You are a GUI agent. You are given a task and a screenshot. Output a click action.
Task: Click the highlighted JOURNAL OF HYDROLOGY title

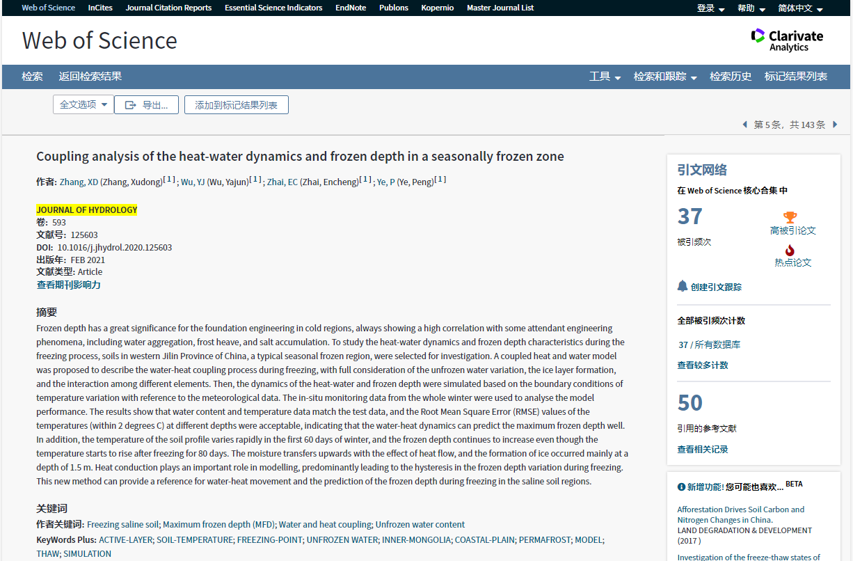[87, 210]
